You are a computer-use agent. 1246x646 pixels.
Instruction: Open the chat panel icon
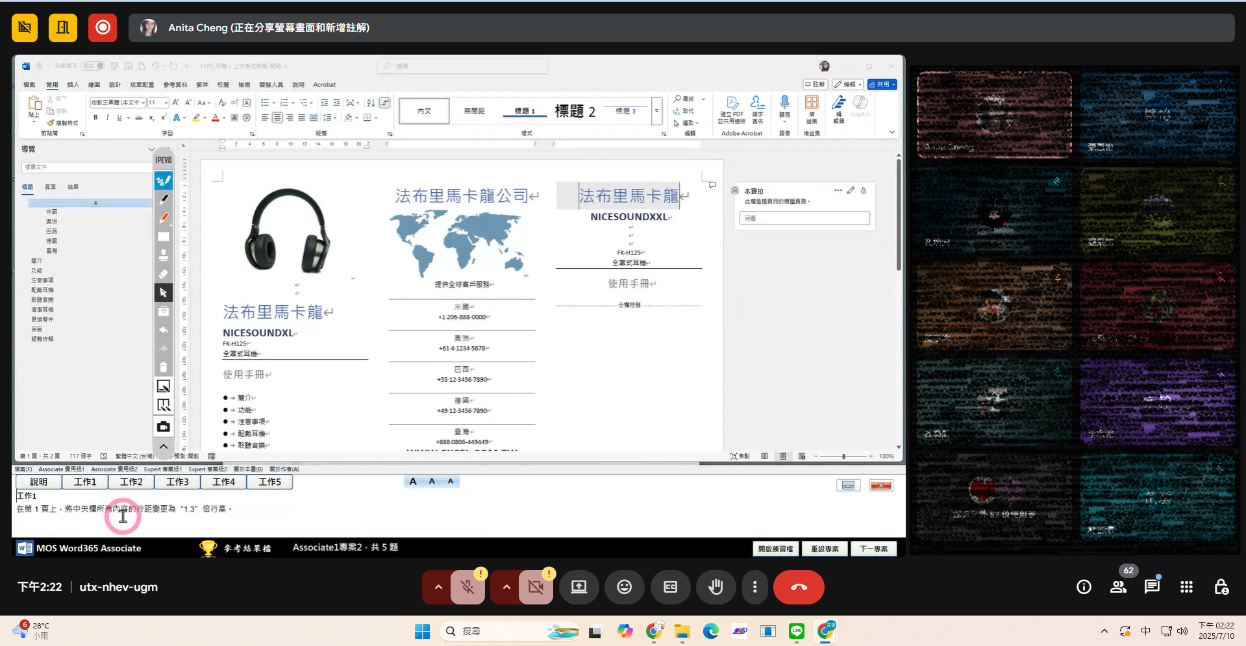pos(1152,587)
